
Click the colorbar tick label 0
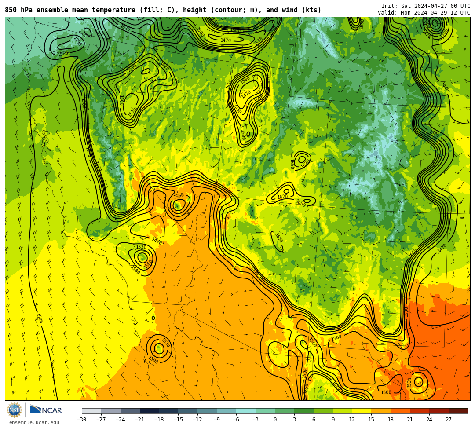tap(275, 420)
